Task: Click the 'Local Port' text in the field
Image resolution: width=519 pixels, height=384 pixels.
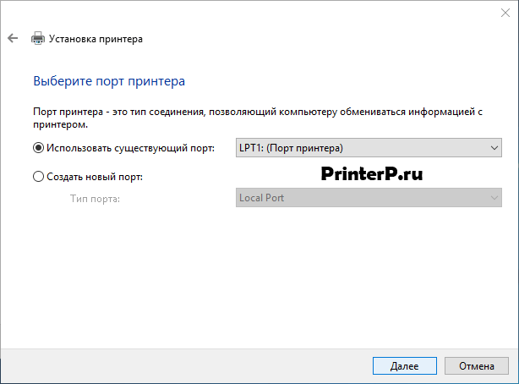Action: click(x=261, y=198)
